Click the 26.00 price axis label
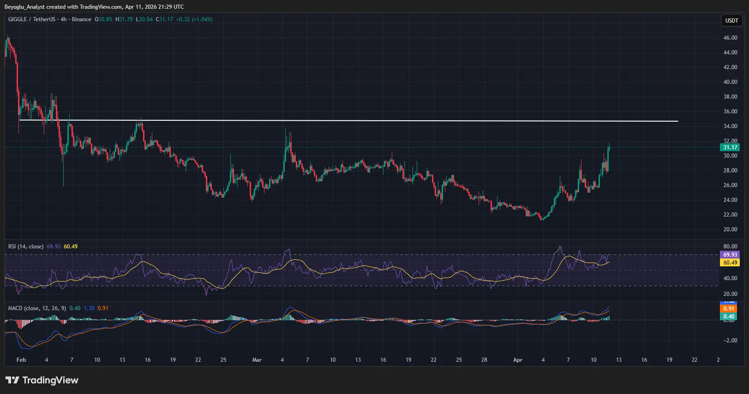This screenshot has width=749, height=394. coord(730,185)
